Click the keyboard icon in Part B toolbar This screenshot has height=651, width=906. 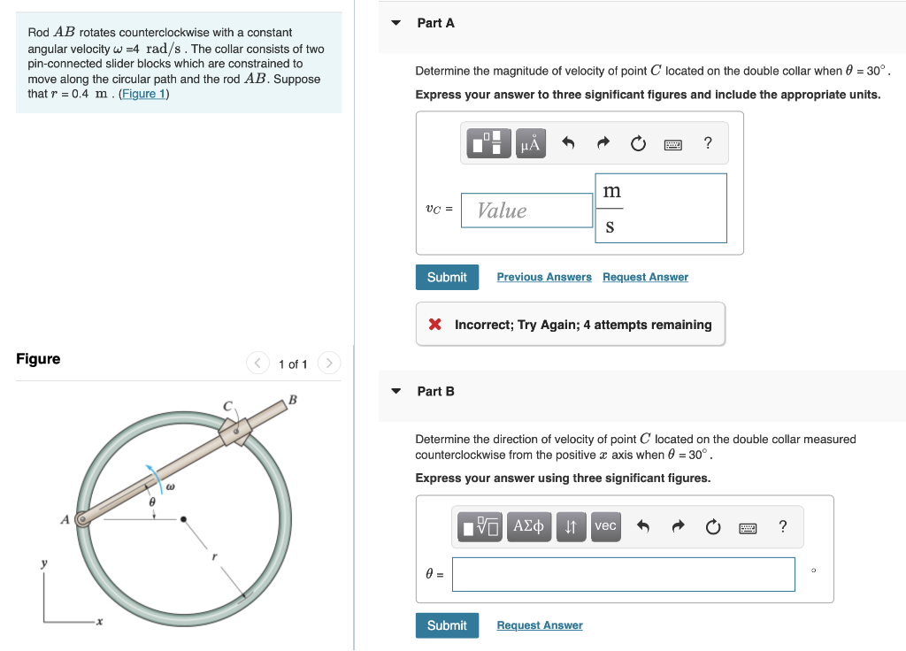point(748,525)
